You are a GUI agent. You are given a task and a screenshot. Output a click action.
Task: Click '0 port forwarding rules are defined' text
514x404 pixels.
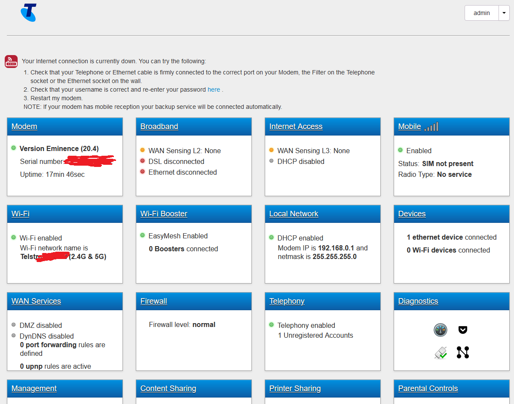coord(63,349)
